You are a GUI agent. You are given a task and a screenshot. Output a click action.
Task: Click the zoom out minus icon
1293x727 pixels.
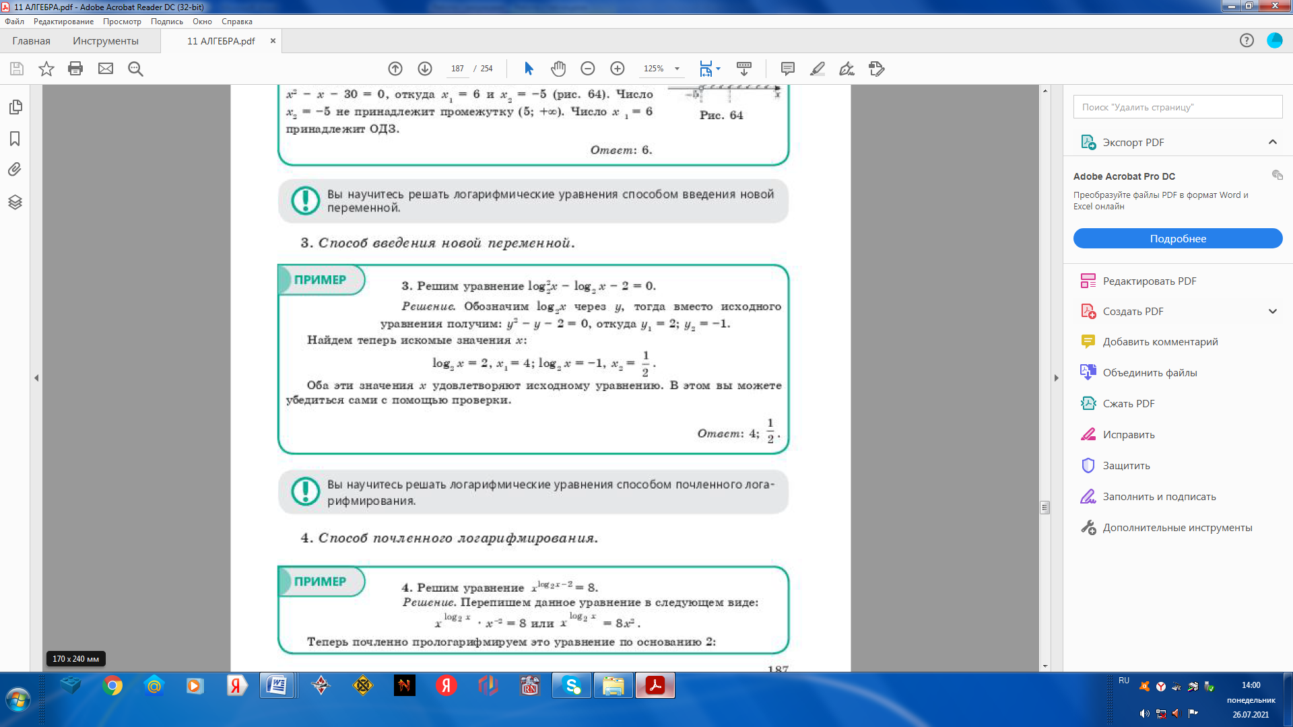point(587,69)
